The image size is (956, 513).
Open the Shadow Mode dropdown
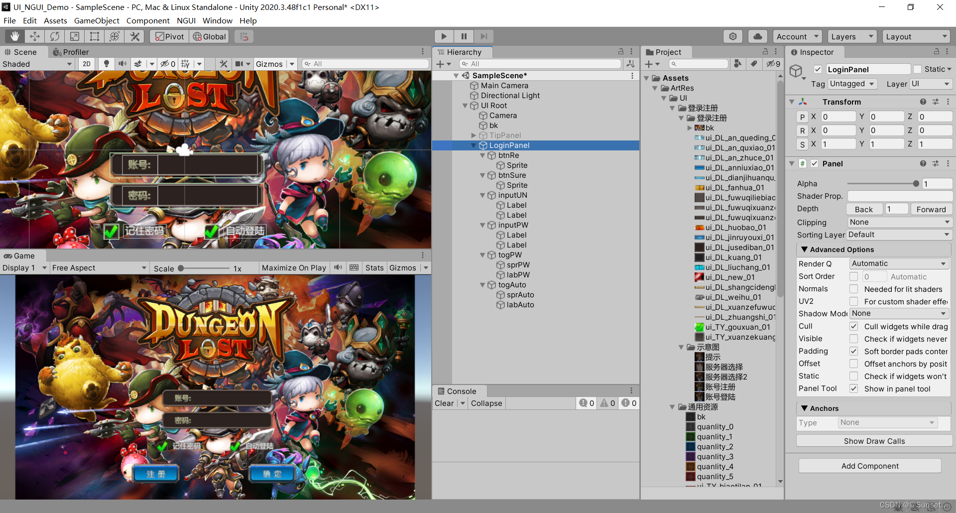pyautogui.click(x=899, y=313)
